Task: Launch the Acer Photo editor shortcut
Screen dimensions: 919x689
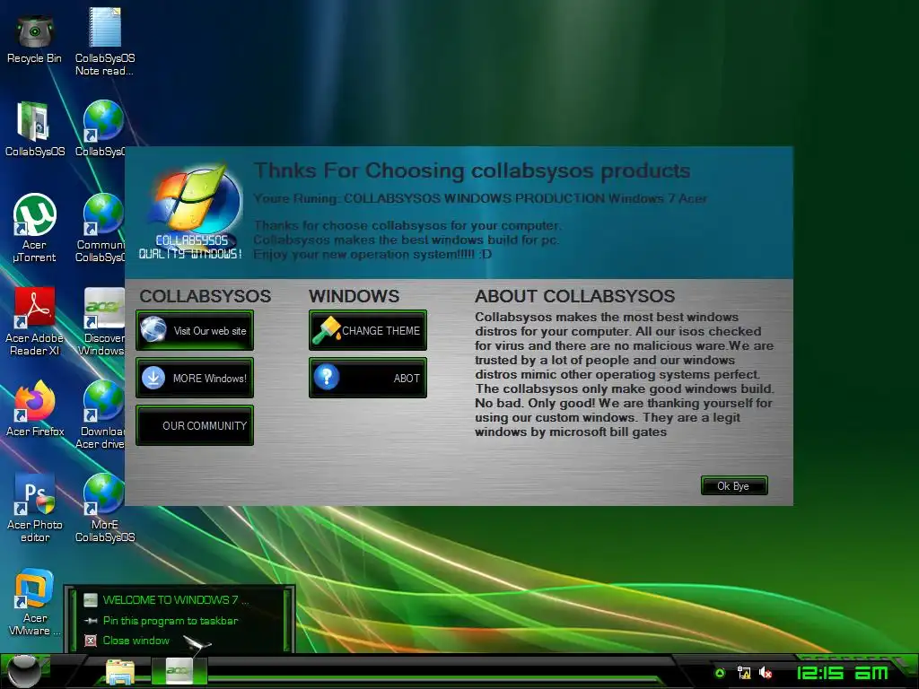Action: point(35,508)
